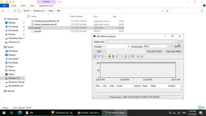Click Update Data step-forward icon
Image resolution: width=206 pixels, height=116 pixels.
coord(142,56)
